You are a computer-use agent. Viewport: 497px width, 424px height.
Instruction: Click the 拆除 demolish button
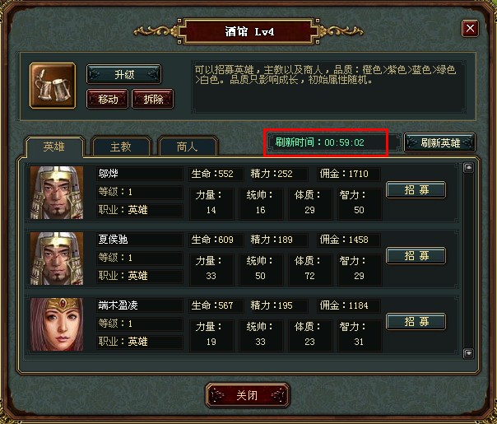[x=153, y=100]
